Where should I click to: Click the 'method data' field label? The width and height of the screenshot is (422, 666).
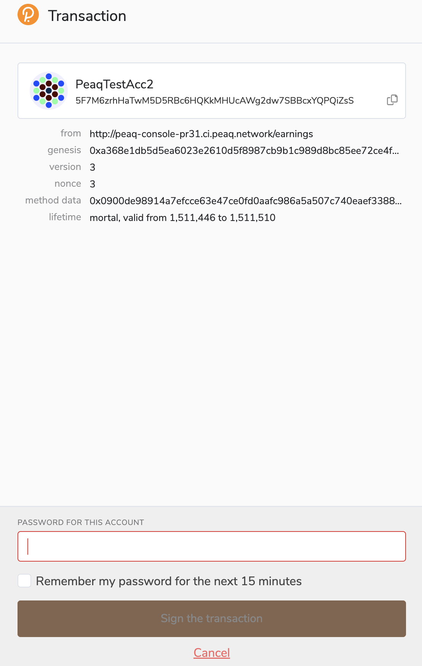[53, 200]
